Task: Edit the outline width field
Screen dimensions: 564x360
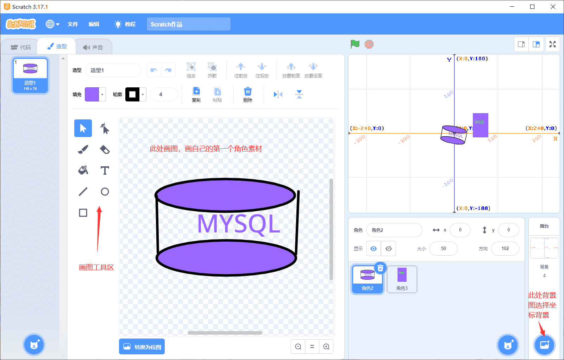Action: click(x=164, y=94)
